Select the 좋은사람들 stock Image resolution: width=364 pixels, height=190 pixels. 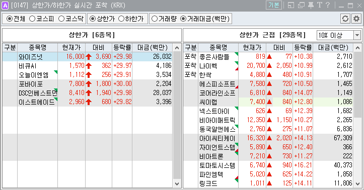(x=214, y=56)
